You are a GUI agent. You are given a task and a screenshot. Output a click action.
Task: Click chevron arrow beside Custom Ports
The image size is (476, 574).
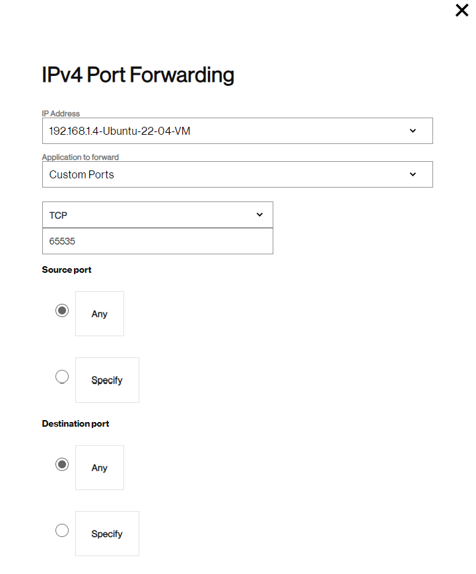point(413,174)
